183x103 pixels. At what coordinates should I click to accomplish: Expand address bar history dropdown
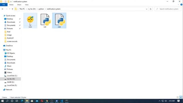pyautogui.click(x=147, y=9)
